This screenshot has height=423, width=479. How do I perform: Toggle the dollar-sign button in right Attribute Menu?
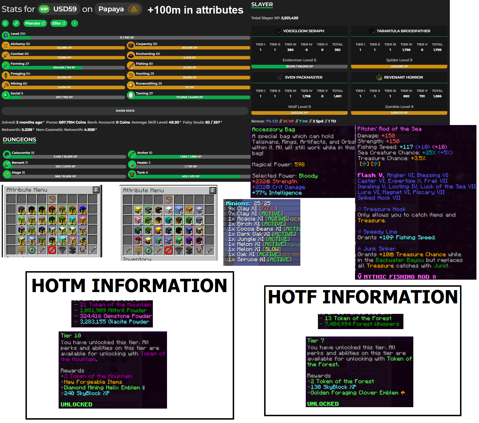pos(213,191)
